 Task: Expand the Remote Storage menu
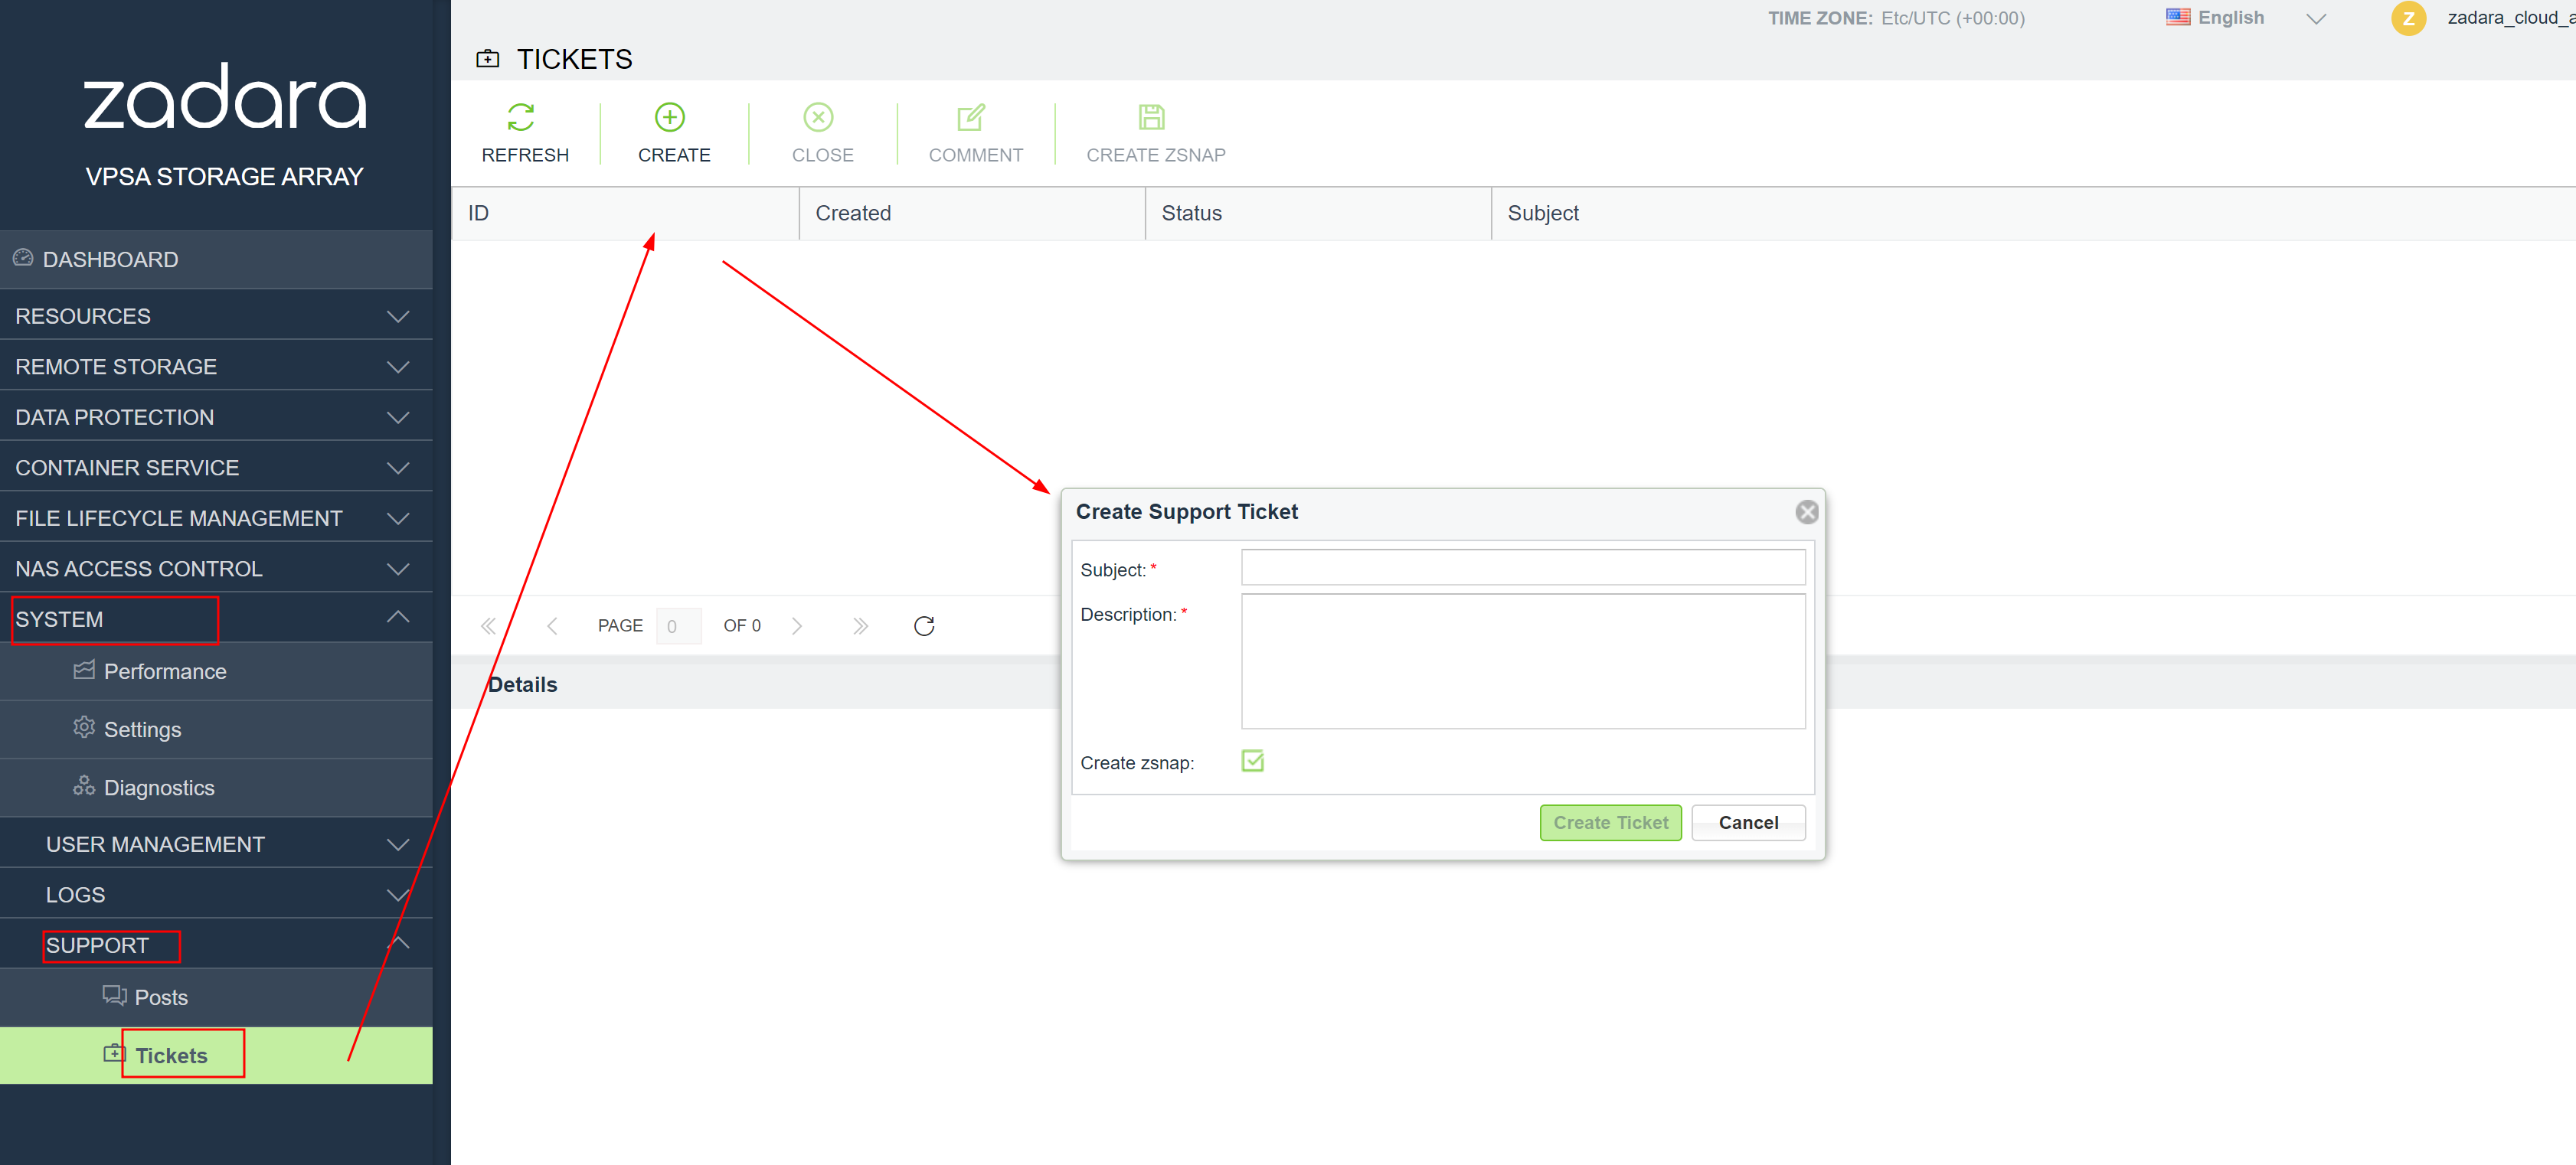coord(216,366)
